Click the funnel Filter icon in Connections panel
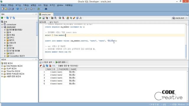Screen dimensions: 189x106 [11, 18]
